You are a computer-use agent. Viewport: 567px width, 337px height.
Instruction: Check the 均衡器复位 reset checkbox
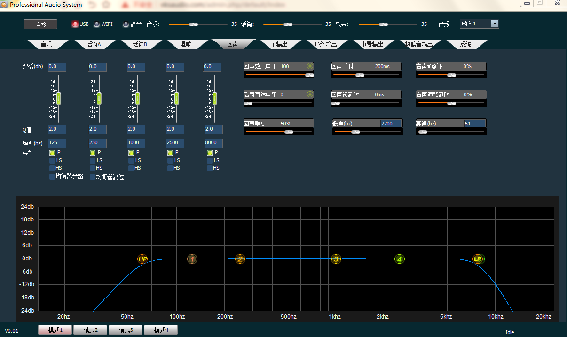pos(93,177)
